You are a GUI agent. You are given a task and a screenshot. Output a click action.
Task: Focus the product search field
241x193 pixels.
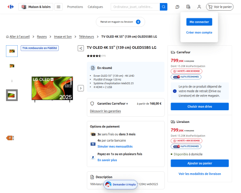tap(135, 7)
